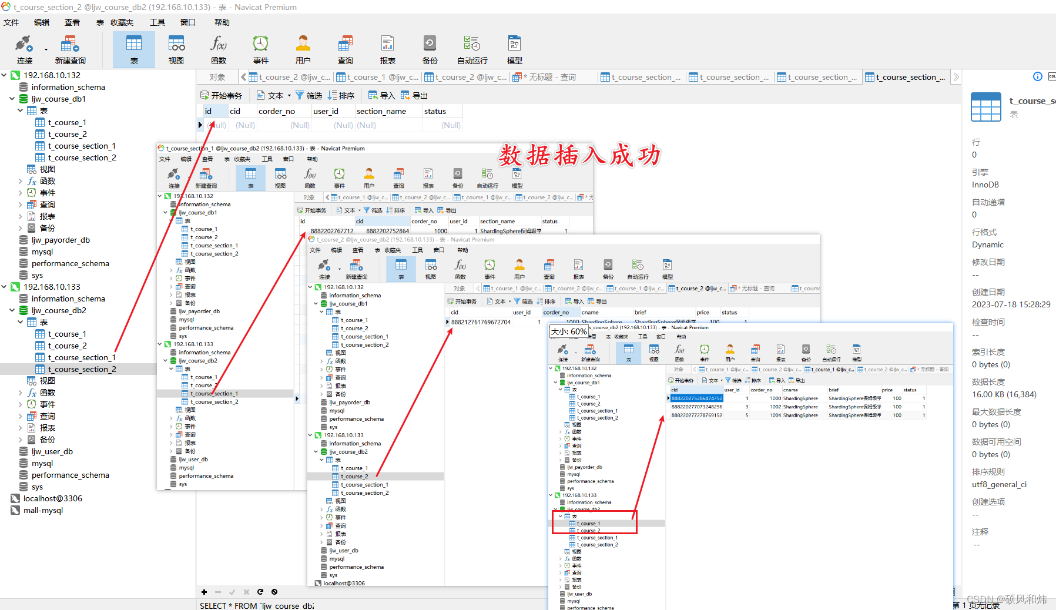This screenshot has width=1056, height=610.
Task: Open the 连接 (Connection) toolbar button
Action: [24, 49]
